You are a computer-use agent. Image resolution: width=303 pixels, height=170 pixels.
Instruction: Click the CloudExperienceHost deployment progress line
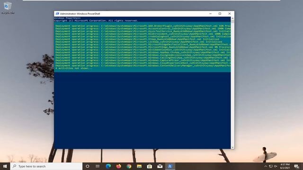click(x=143, y=63)
